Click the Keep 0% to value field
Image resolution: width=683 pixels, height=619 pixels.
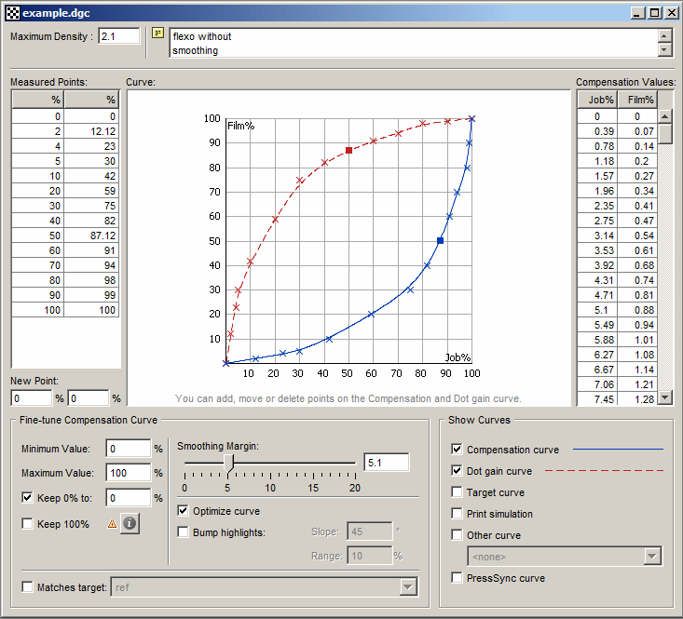tap(128, 498)
